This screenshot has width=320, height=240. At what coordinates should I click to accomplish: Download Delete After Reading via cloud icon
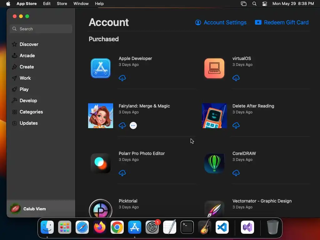tap(236, 126)
